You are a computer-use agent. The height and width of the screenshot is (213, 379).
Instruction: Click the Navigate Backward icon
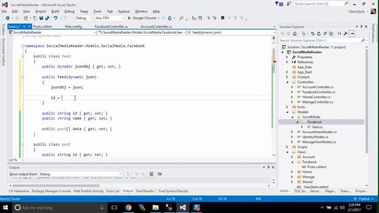coord(8,18)
